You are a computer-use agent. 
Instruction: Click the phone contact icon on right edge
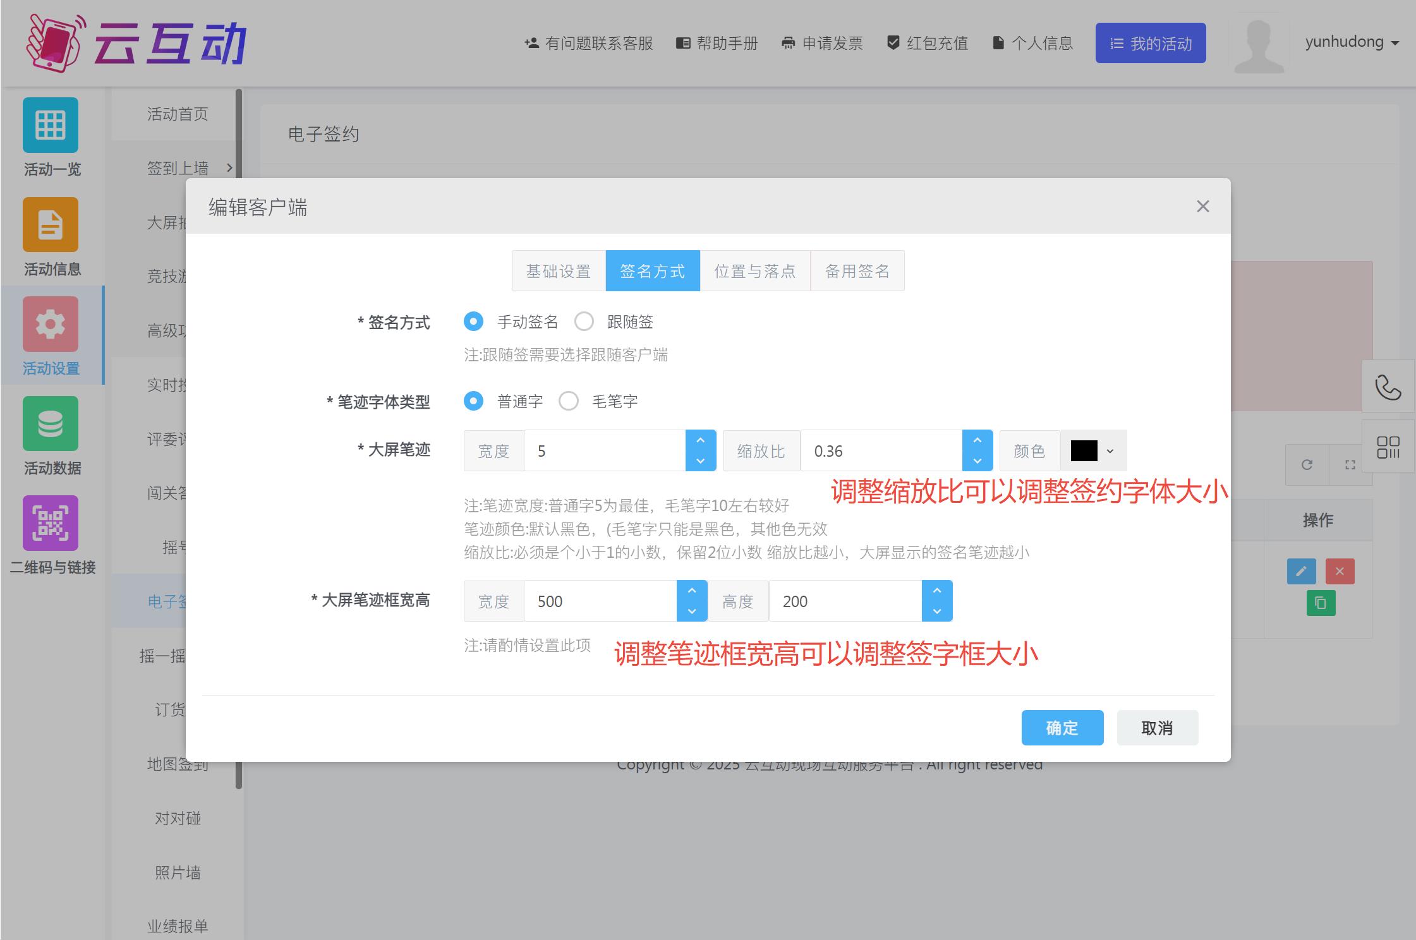point(1388,387)
